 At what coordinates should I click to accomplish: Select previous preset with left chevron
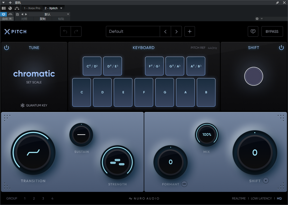pyautogui.click(x=165, y=31)
